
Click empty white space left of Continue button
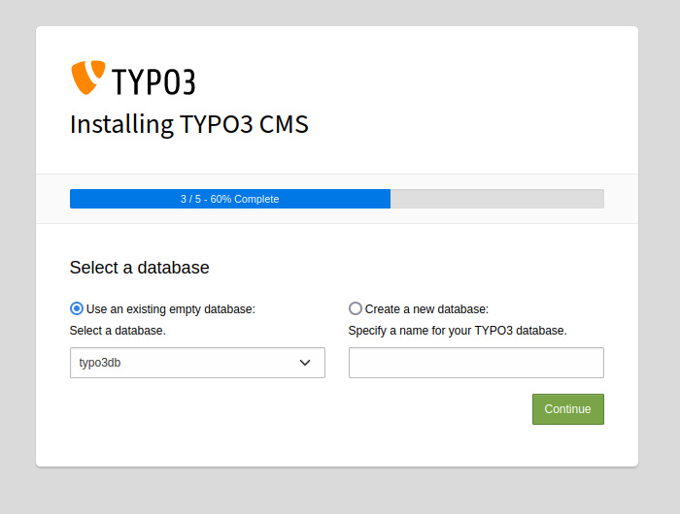pyautogui.click(x=291, y=409)
